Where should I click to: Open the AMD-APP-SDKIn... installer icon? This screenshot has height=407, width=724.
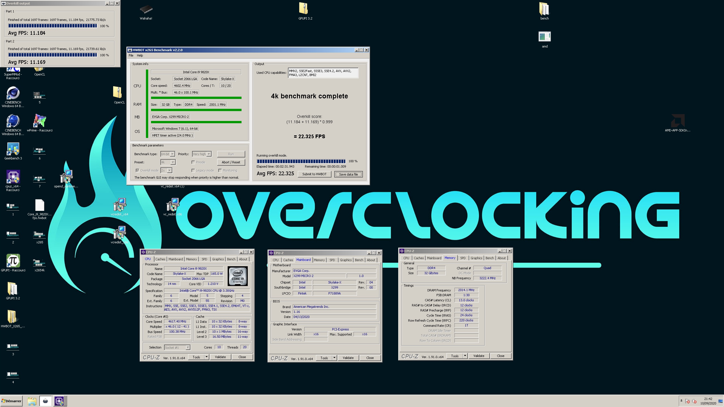(x=677, y=123)
